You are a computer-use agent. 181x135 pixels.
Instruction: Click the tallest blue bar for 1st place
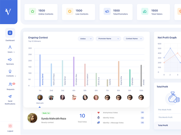point(40,70)
